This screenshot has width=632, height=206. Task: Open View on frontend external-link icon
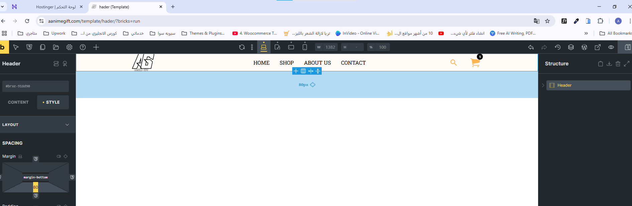coord(598,47)
